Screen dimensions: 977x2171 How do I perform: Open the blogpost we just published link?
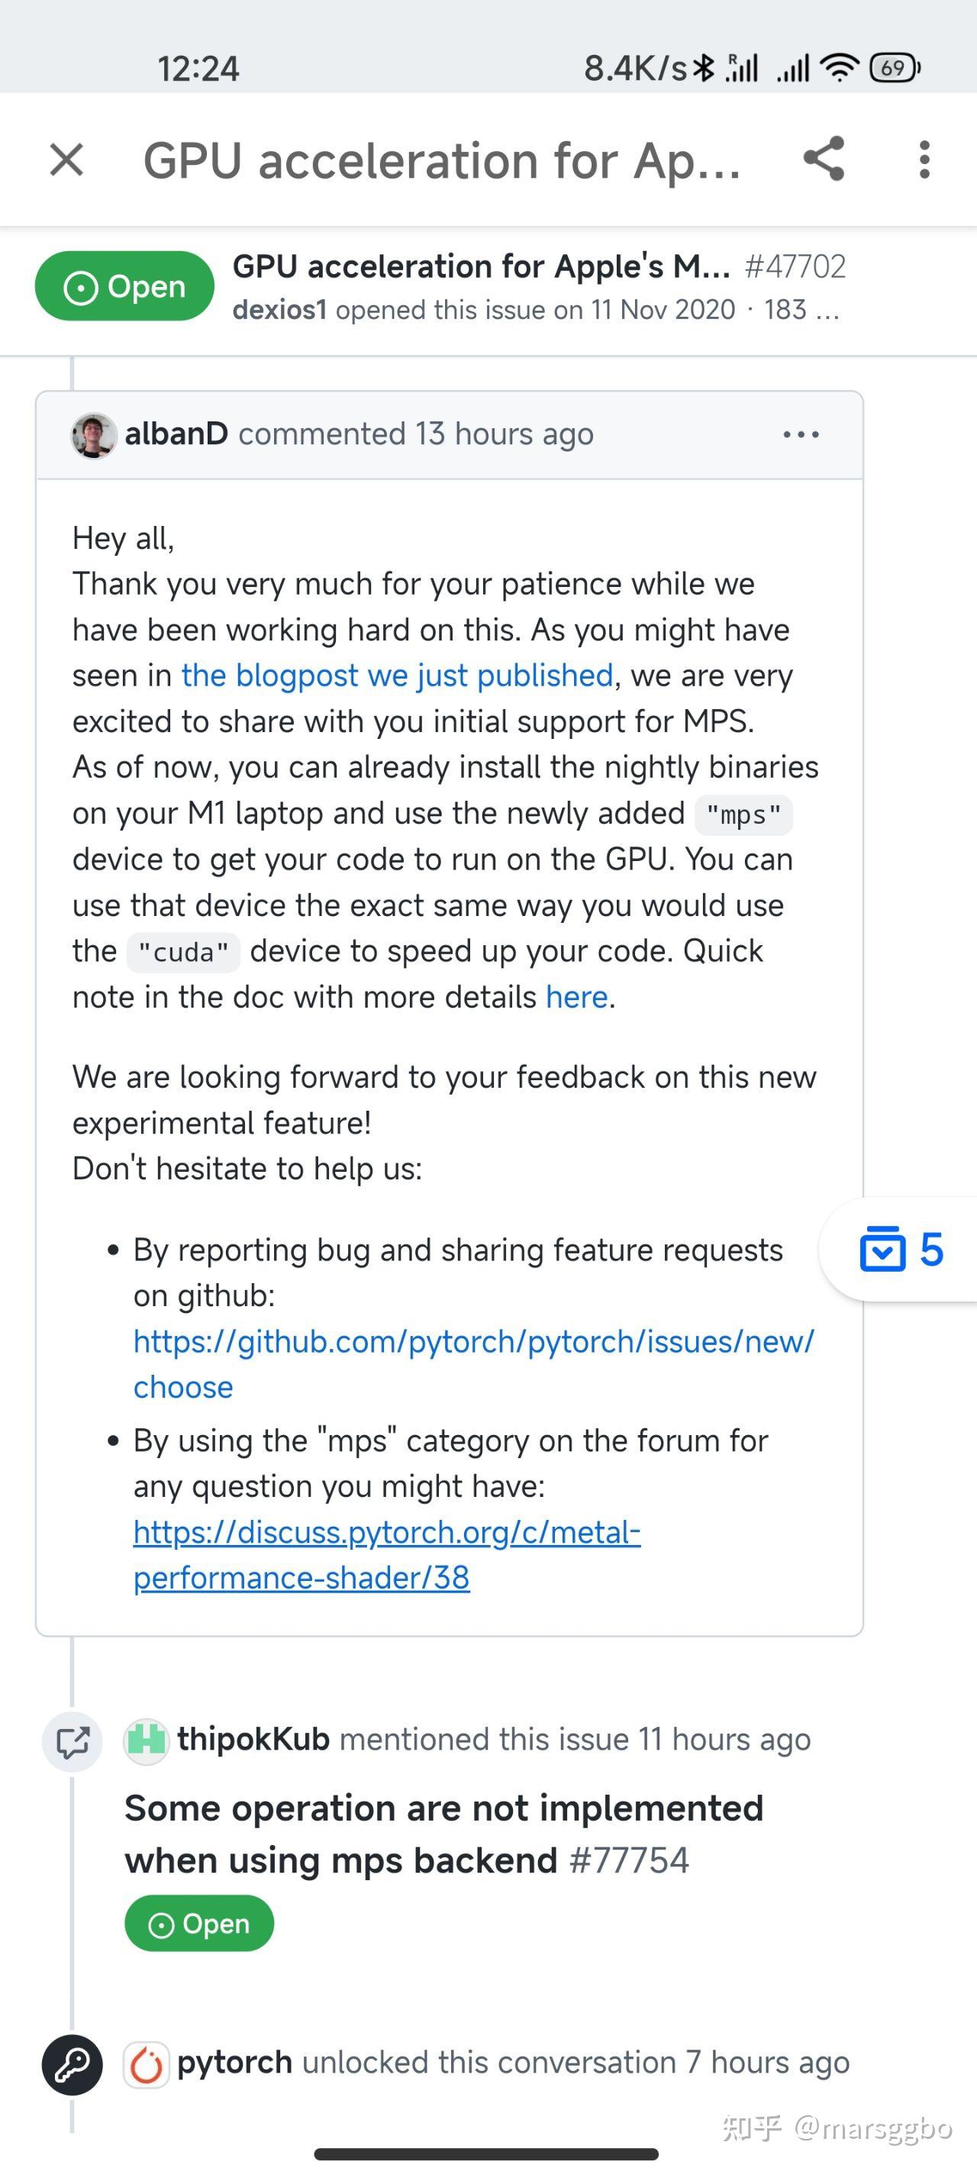point(396,674)
